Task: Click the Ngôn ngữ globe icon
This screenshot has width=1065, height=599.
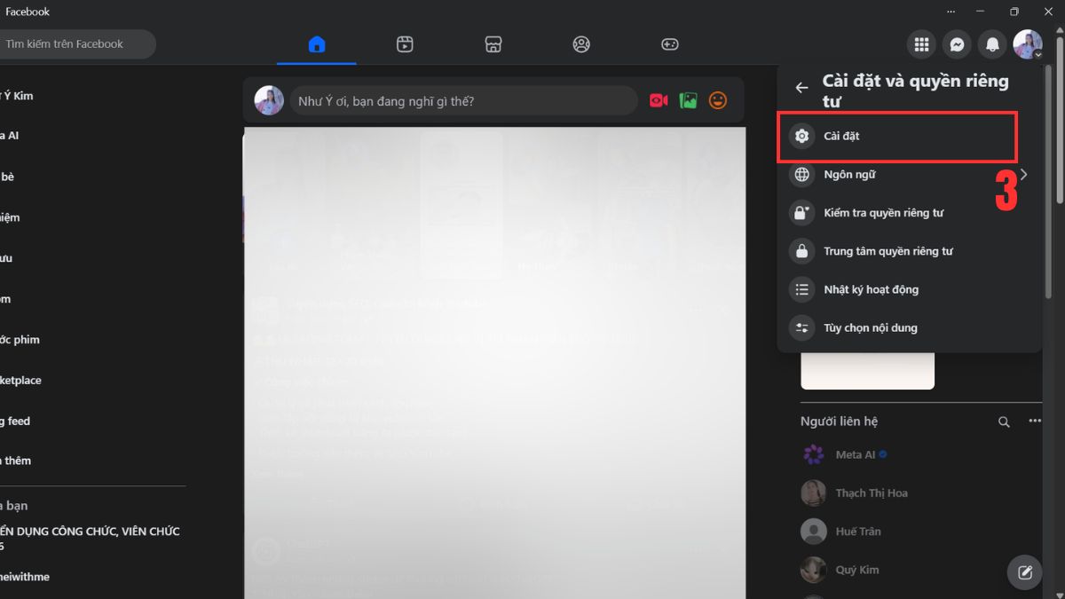Action: (802, 175)
